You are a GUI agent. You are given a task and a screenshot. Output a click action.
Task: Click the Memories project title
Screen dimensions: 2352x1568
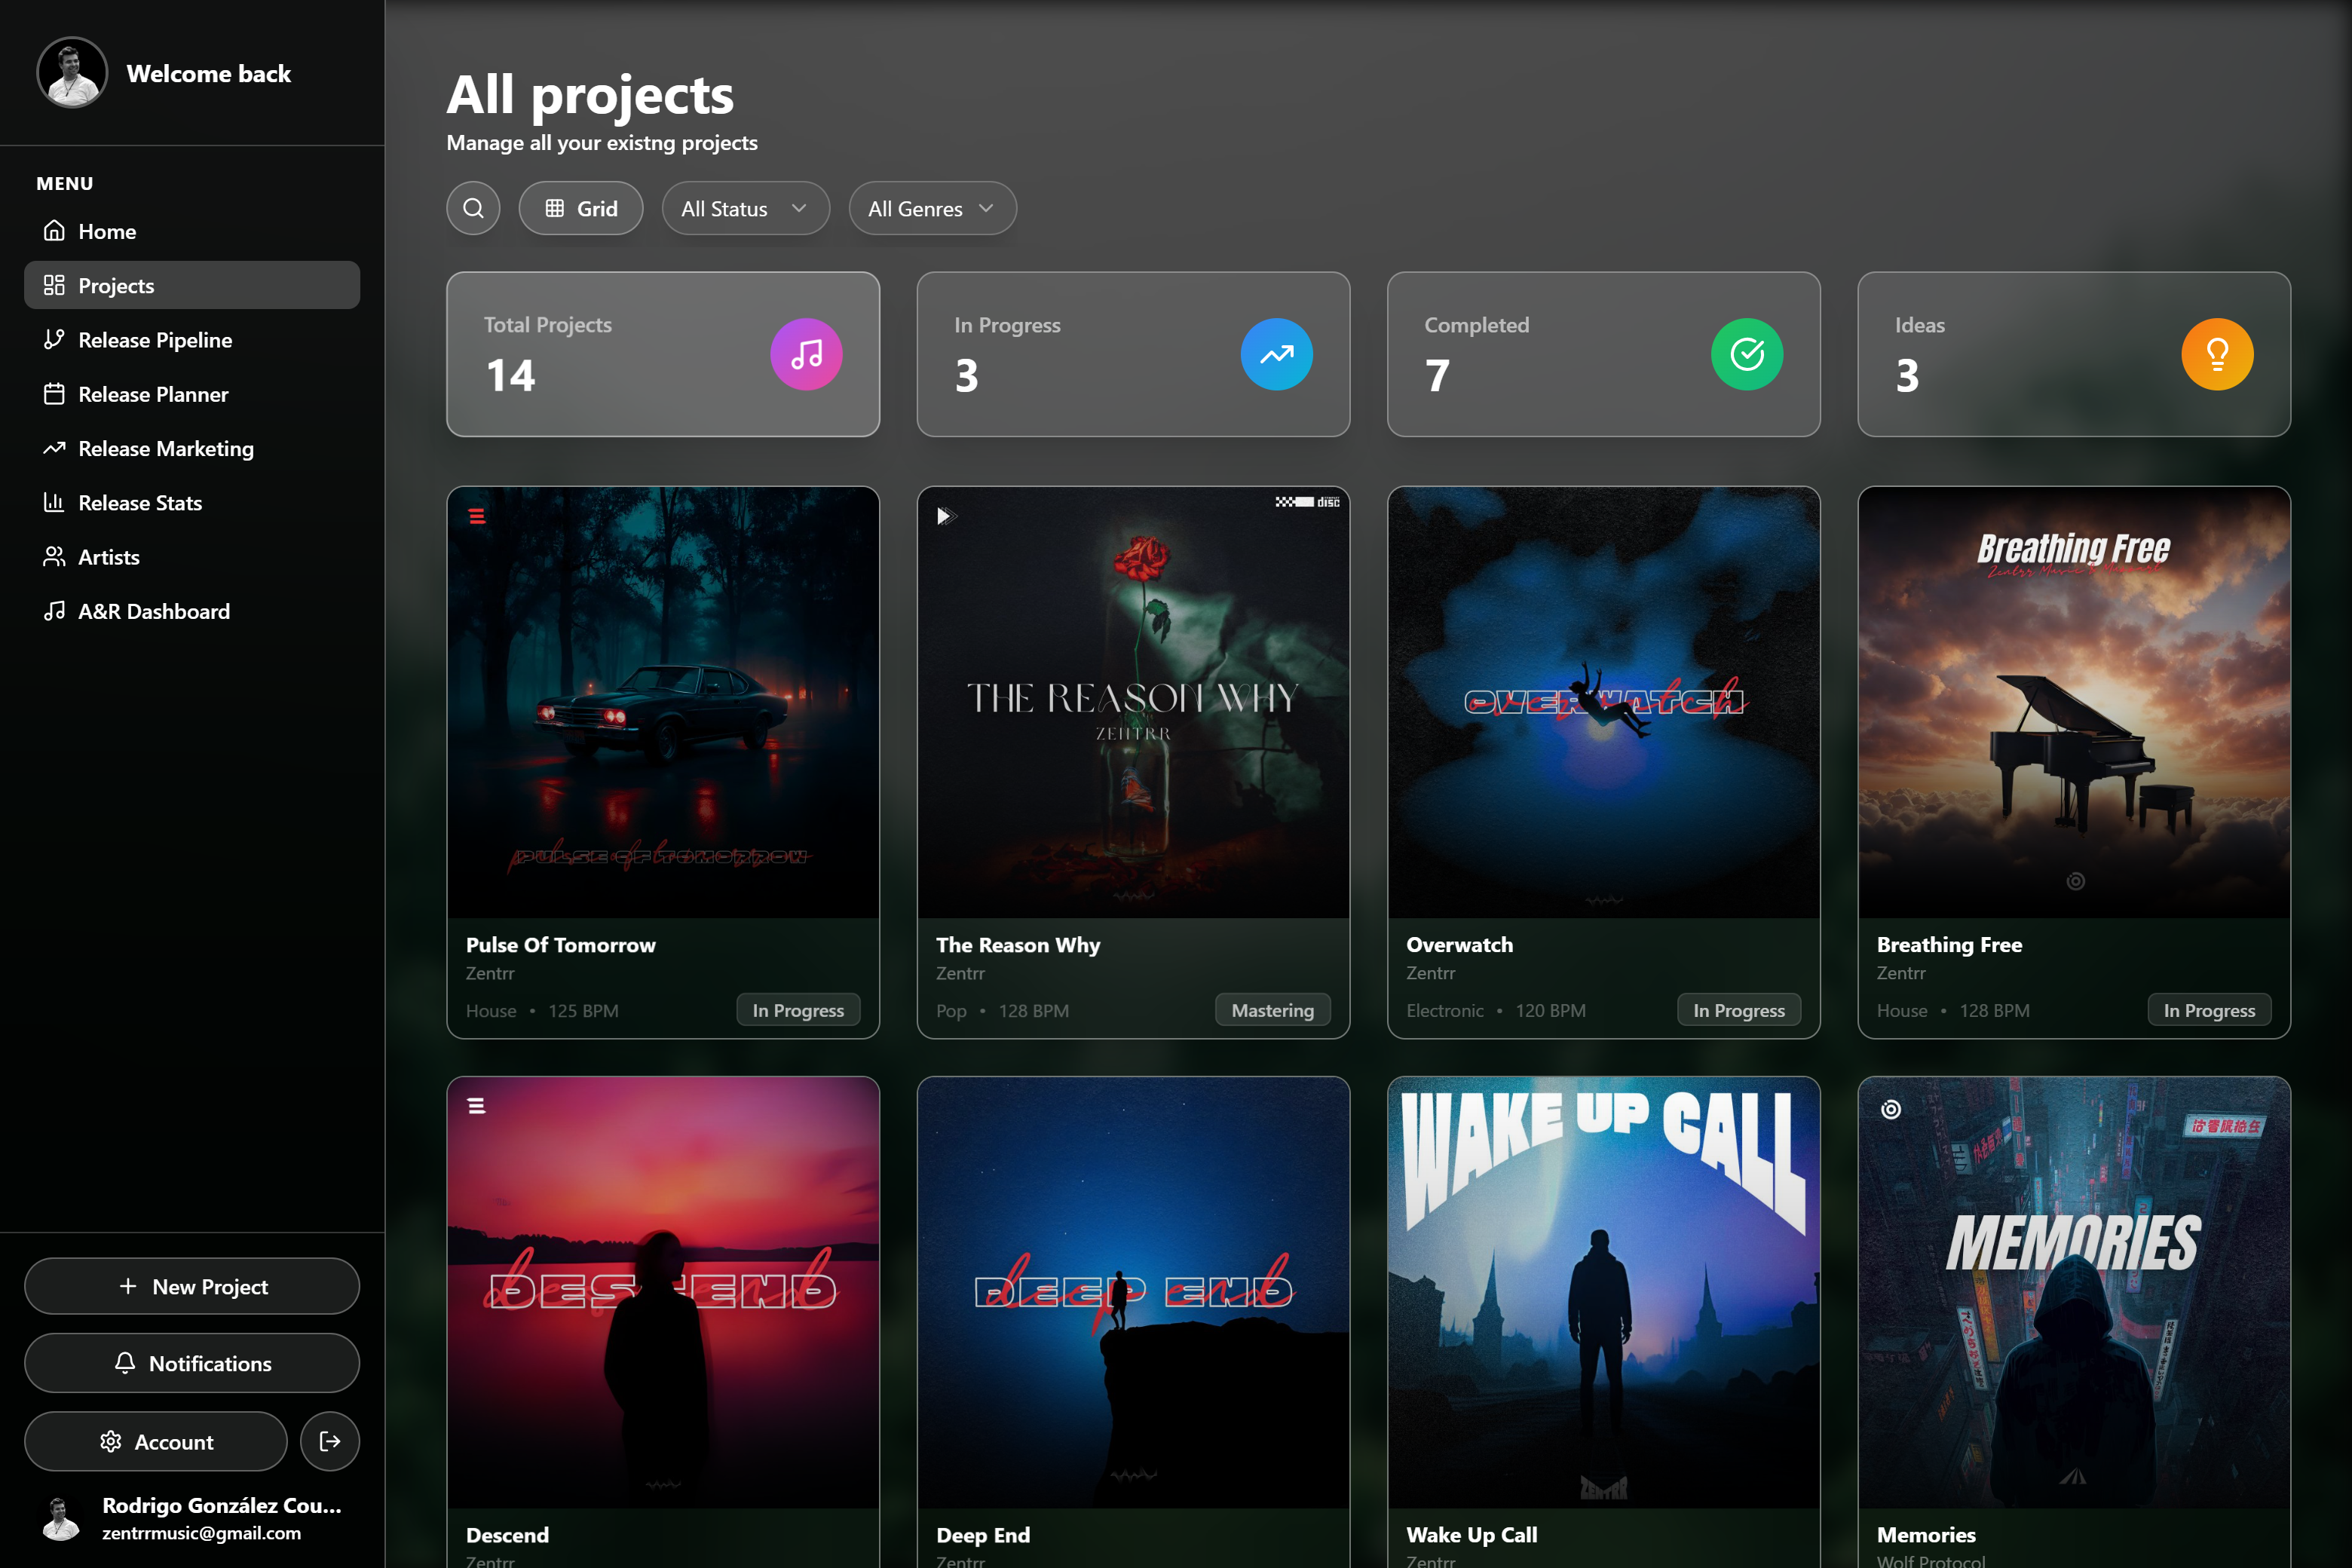1926,1534
